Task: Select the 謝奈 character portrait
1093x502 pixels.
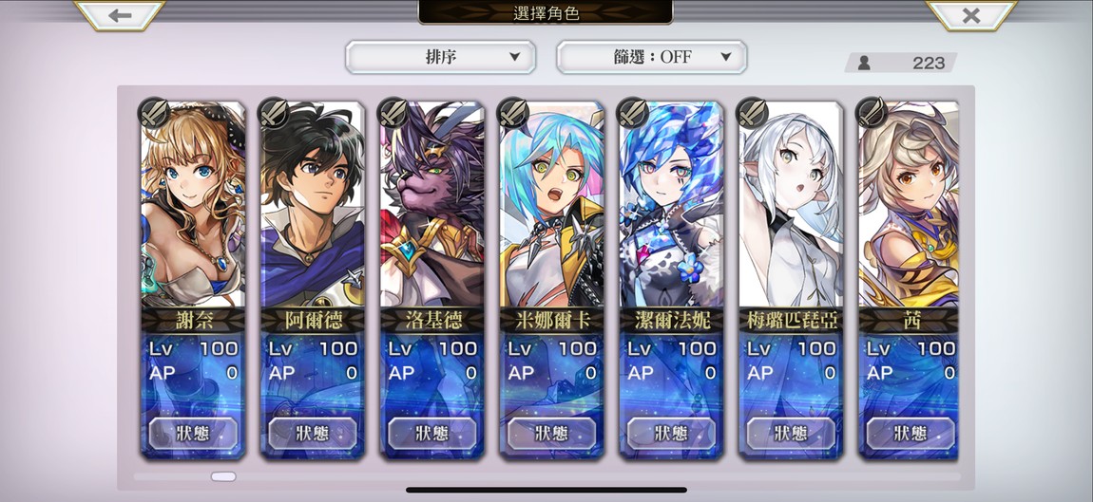Action: 193,204
